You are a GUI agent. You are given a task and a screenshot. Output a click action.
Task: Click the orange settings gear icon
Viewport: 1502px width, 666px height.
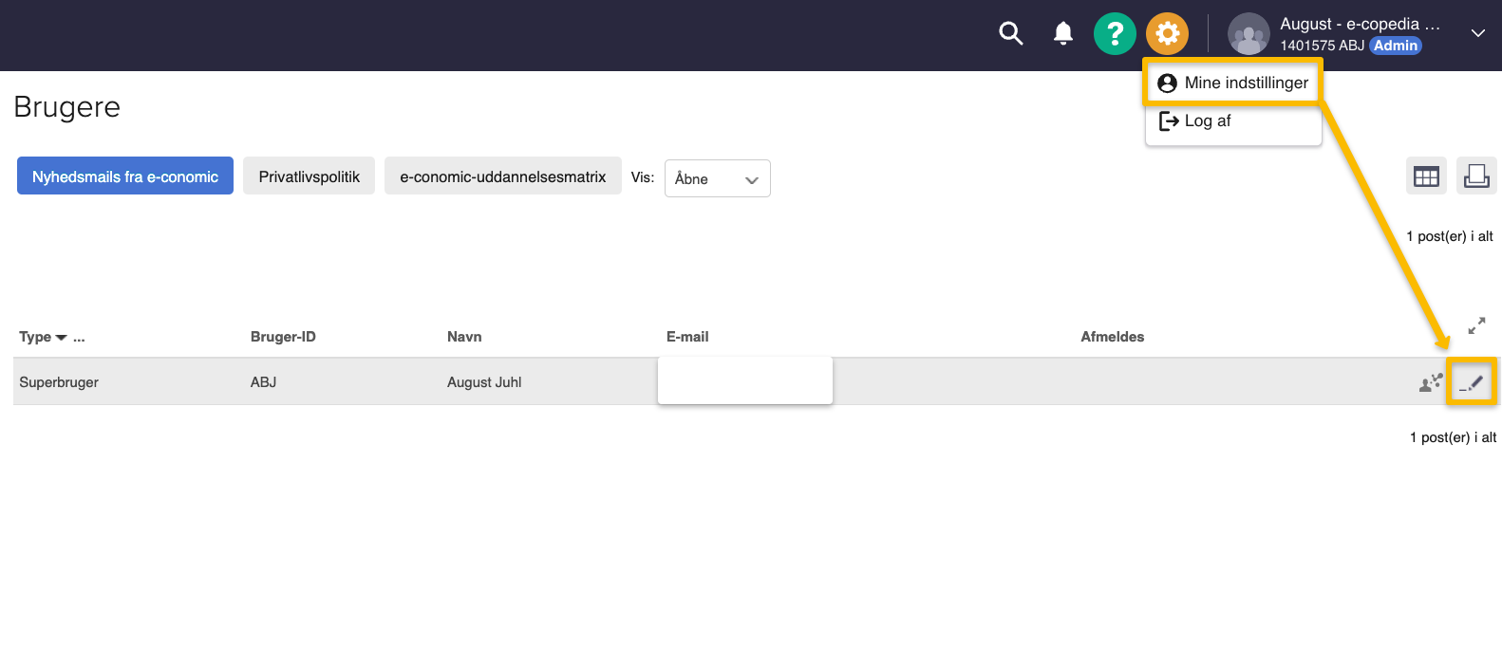(1167, 34)
